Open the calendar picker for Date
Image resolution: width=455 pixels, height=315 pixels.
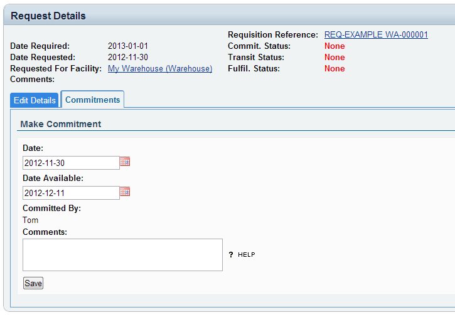coord(125,162)
